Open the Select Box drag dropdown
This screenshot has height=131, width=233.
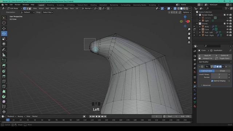48,12
